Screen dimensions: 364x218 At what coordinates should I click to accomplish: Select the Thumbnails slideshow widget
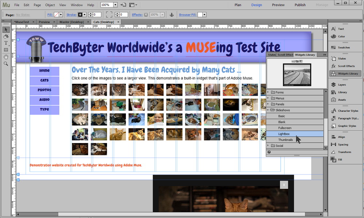(x=295, y=140)
